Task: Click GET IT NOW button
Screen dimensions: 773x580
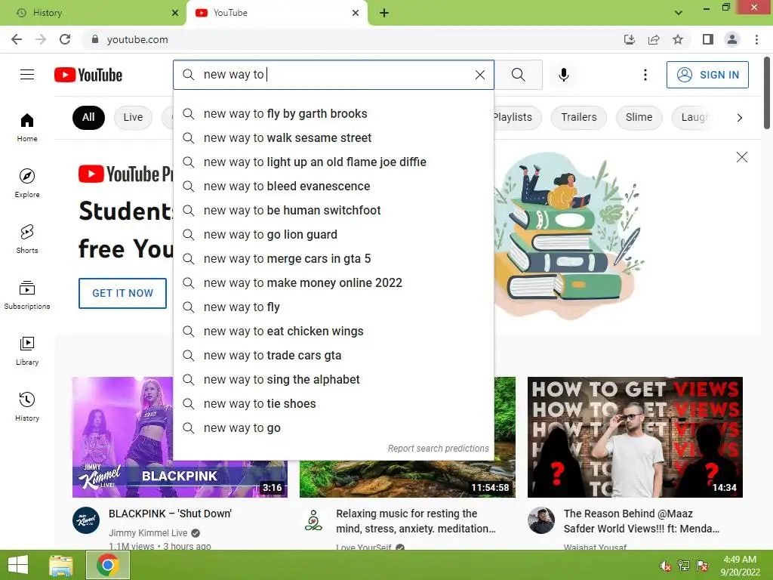Action: point(123,293)
